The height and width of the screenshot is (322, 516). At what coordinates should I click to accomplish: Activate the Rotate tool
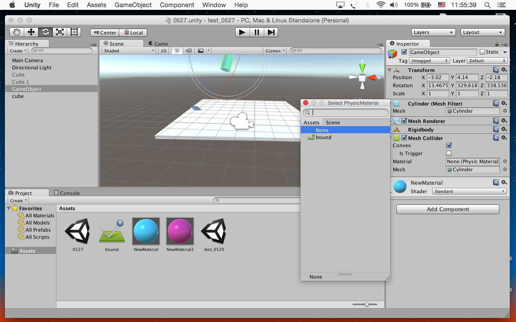[x=45, y=32]
